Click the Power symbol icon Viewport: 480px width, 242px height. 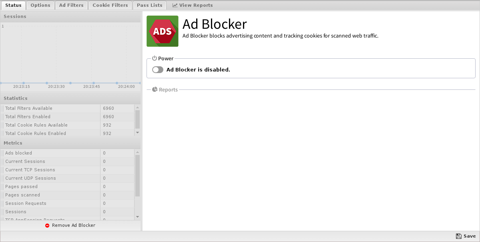coord(154,58)
